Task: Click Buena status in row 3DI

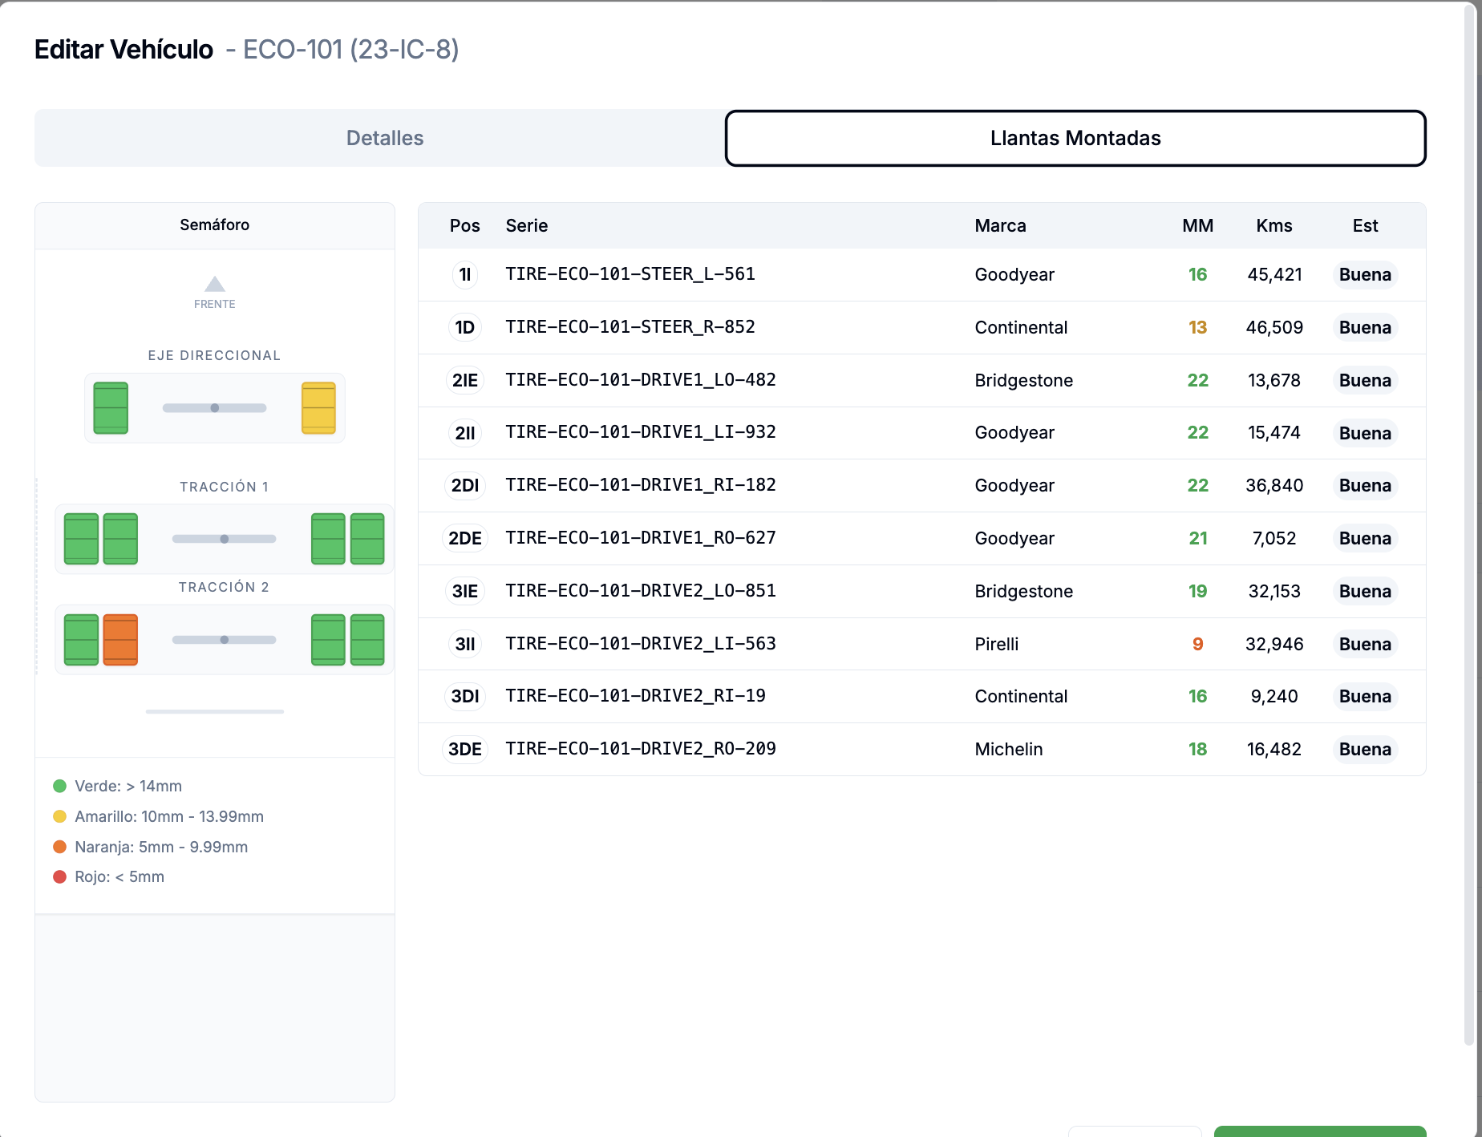Action: pos(1365,697)
